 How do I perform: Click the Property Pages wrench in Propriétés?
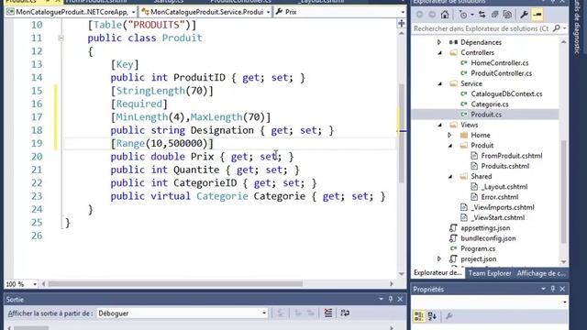point(449,316)
